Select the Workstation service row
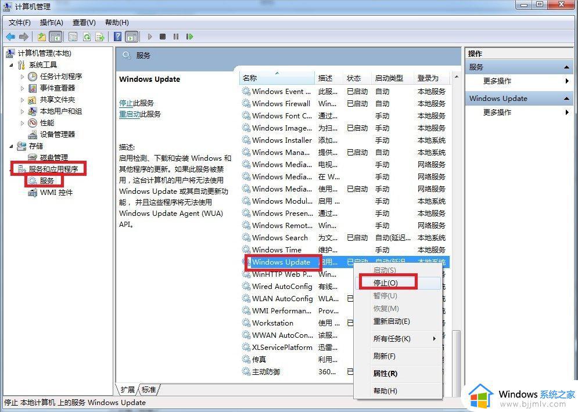 [297, 323]
